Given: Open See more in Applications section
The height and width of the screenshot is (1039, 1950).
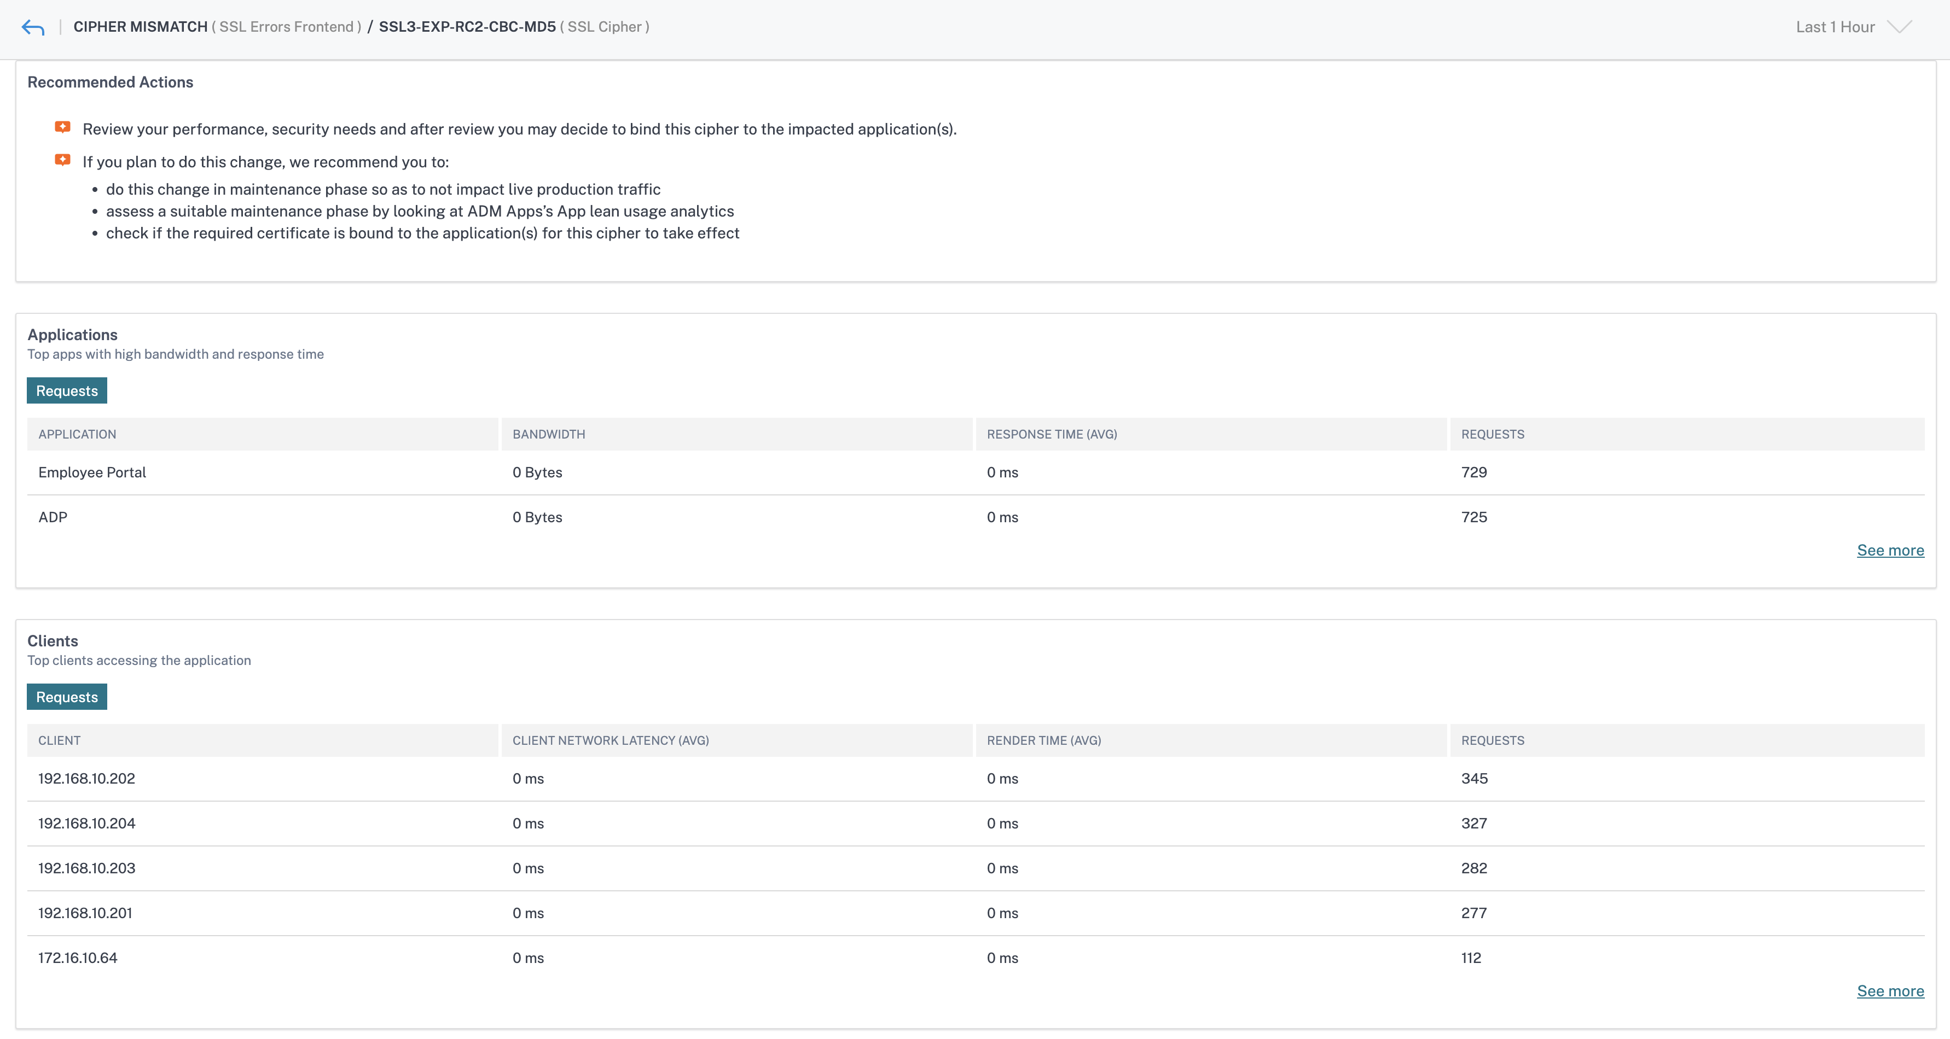Looking at the screenshot, I should pos(1890,550).
